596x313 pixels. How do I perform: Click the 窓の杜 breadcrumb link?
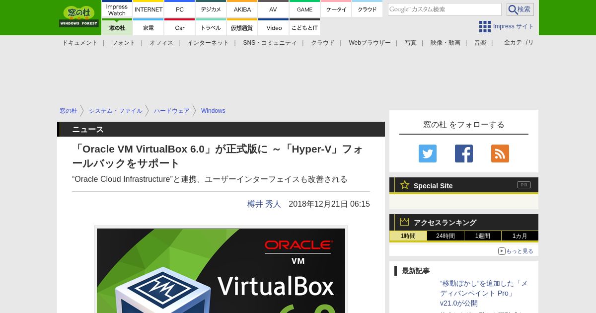pyautogui.click(x=69, y=111)
